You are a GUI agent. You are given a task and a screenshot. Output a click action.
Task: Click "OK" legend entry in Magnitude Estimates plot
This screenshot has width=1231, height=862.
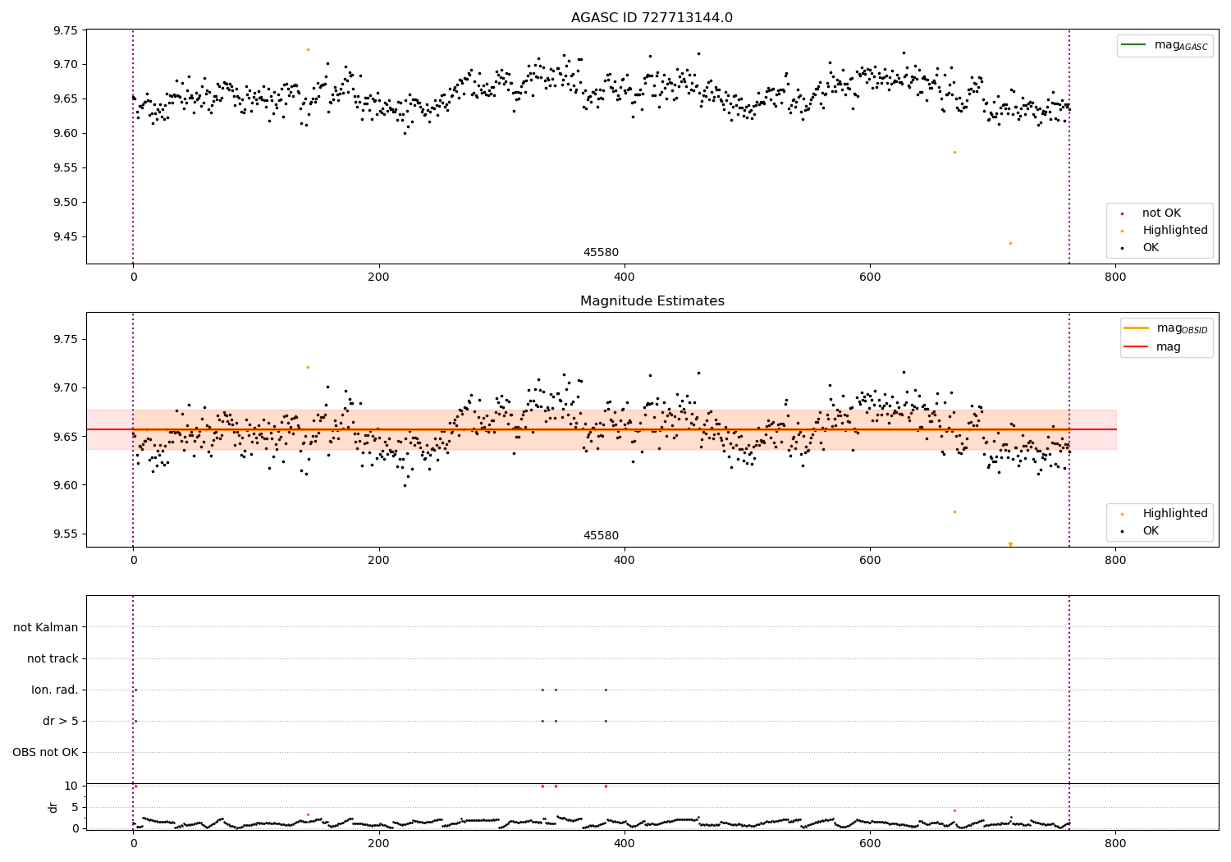point(1151,530)
